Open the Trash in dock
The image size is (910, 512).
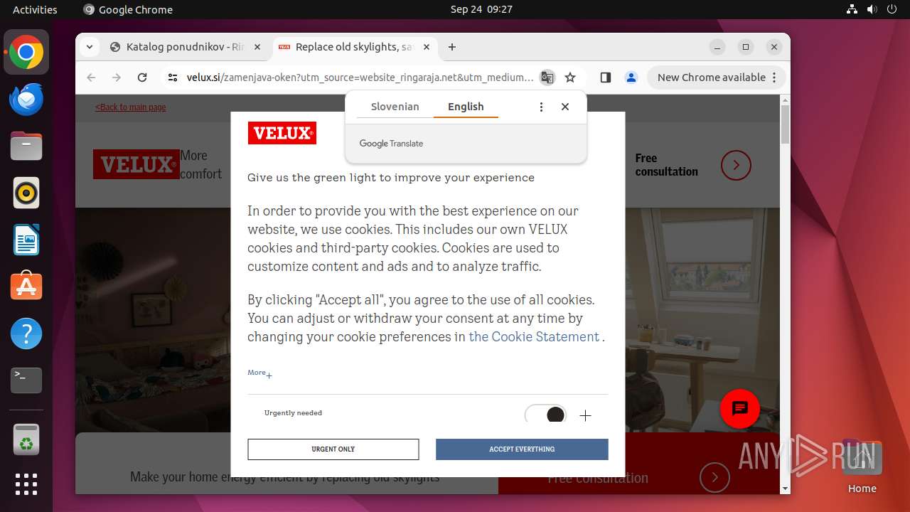pos(26,439)
